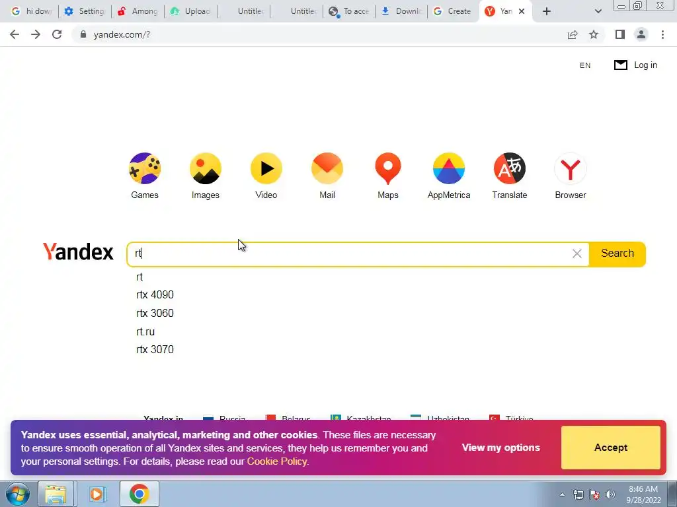Switch to the 'To acce' tab
Viewport: 677px width, 507px height.
coord(349,11)
